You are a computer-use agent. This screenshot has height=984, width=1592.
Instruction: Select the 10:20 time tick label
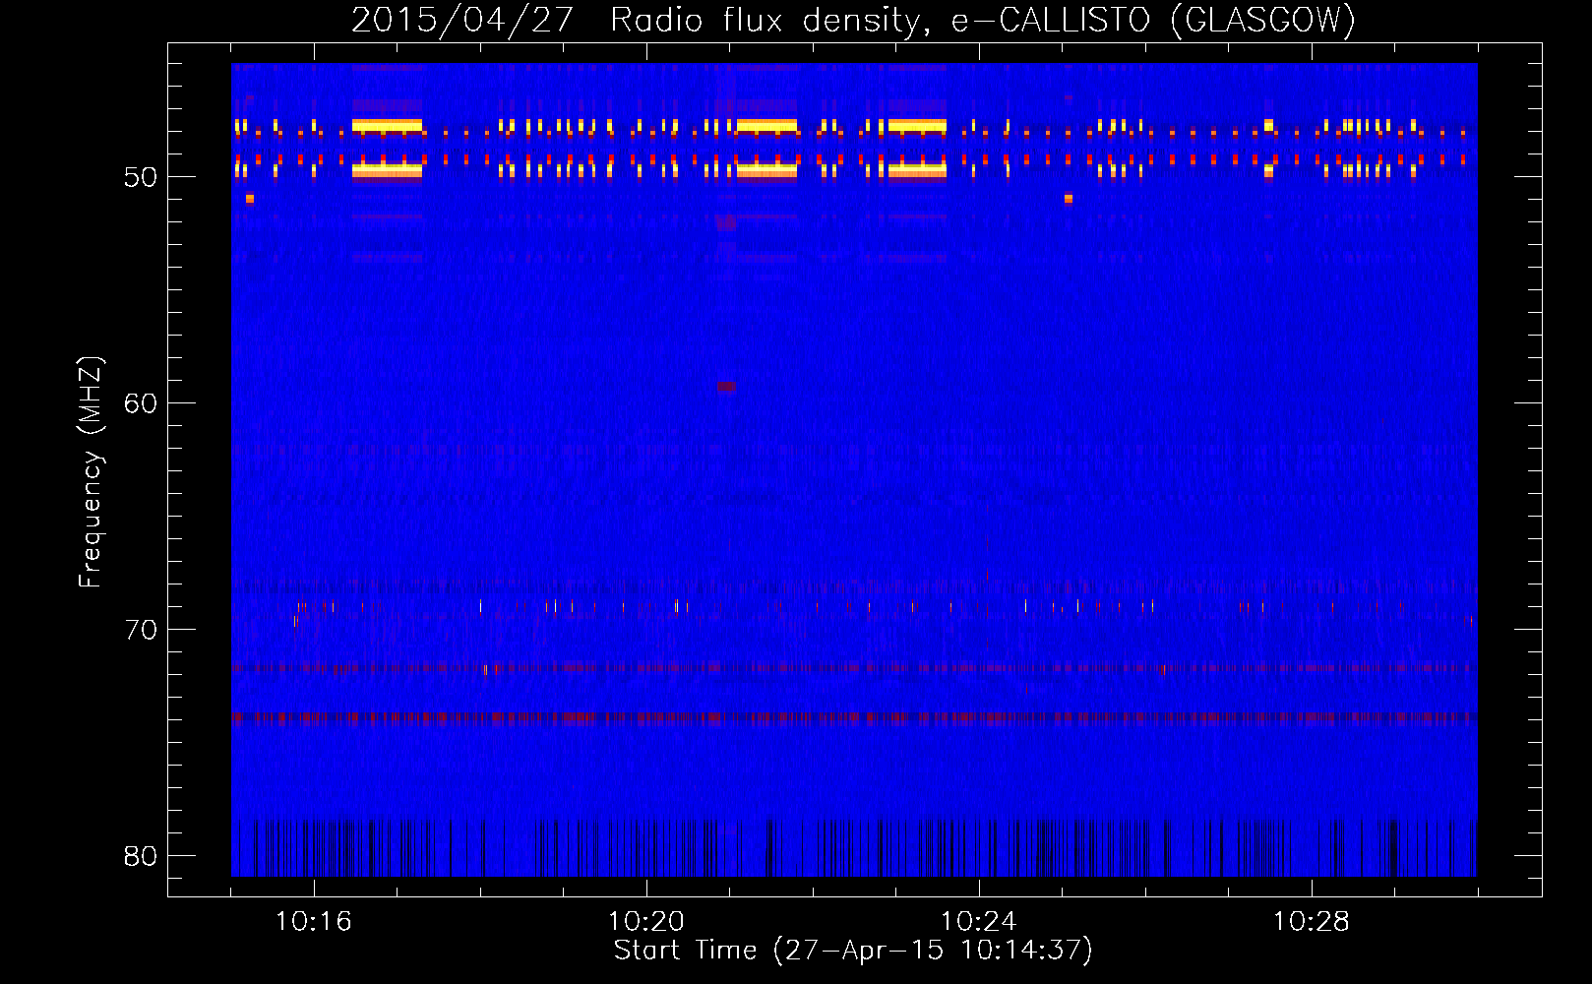pyautogui.click(x=646, y=921)
